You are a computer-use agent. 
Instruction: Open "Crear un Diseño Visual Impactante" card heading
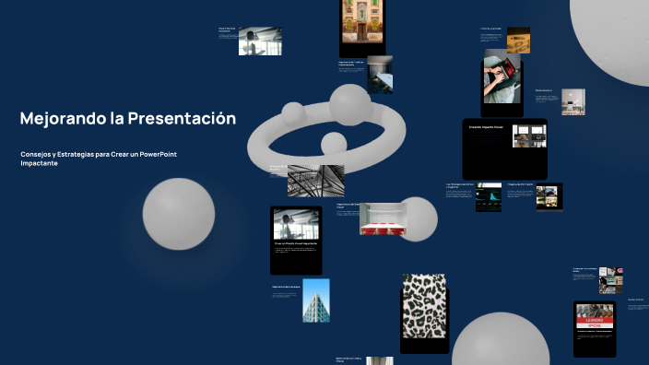(x=296, y=243)
